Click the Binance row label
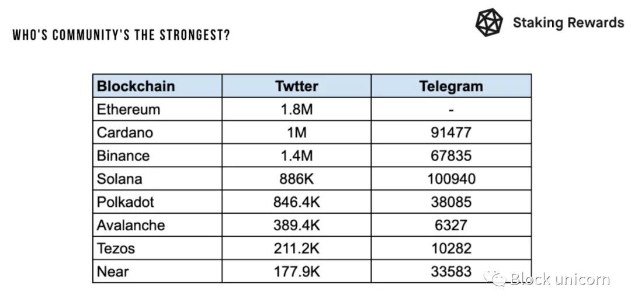Screen dimensions: 631x305 (x=123, y=156)
